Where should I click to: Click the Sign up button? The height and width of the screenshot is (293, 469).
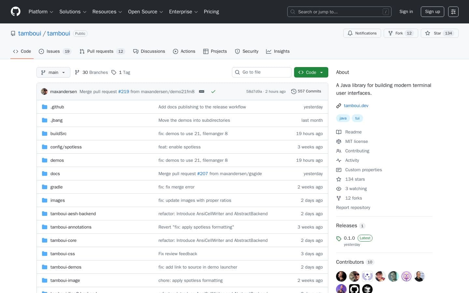coord(432,11)
